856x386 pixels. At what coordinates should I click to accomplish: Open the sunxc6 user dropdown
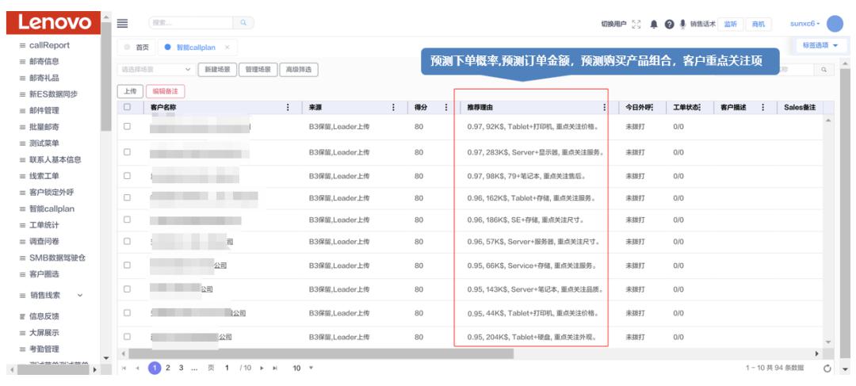(805, 24)
